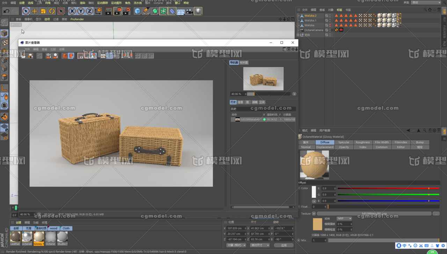Activate the Scale tool

tap(43, 11)
